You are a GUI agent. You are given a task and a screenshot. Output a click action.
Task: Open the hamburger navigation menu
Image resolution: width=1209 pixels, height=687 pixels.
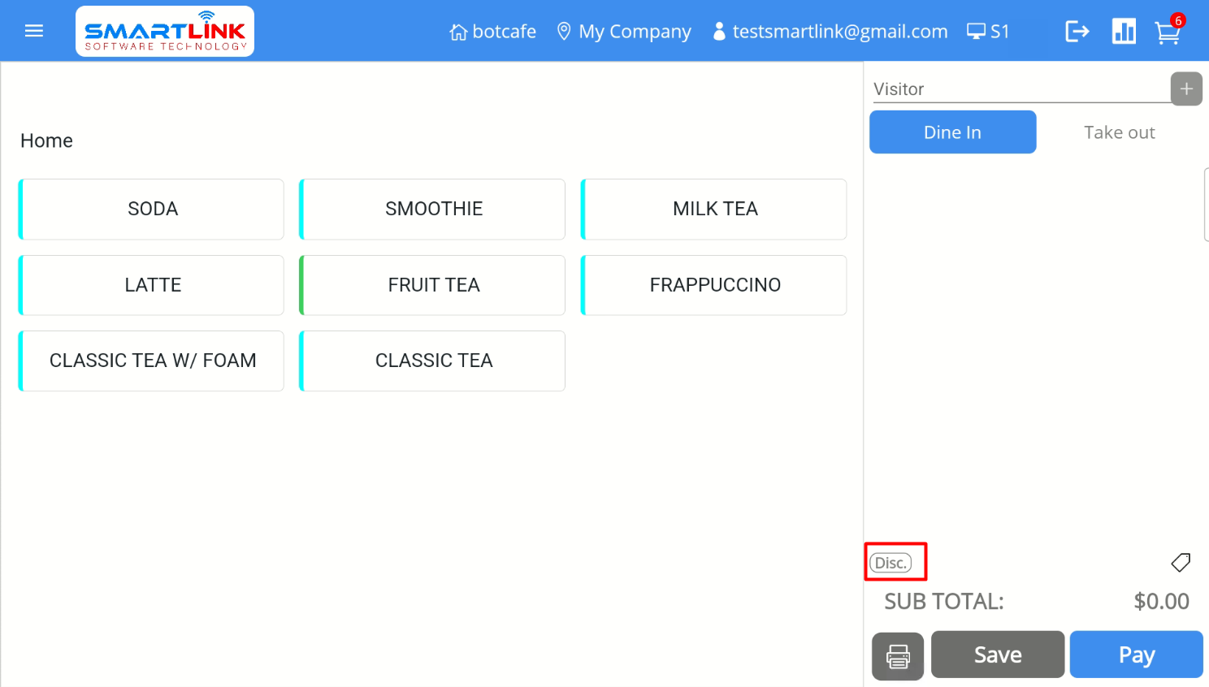(34, 31)
